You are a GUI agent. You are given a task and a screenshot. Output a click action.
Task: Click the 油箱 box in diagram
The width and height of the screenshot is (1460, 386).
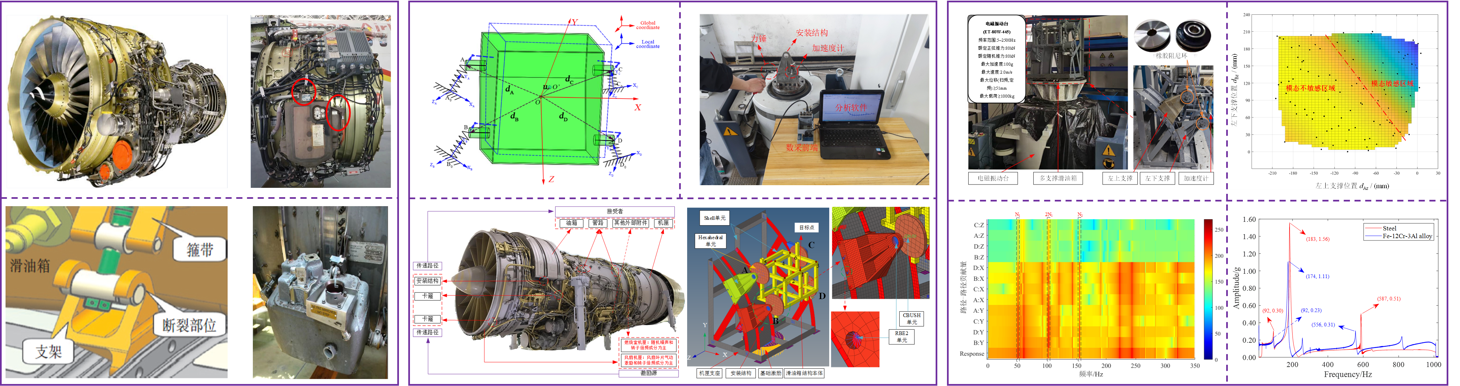pyautogui.click(x=571, y=223)
